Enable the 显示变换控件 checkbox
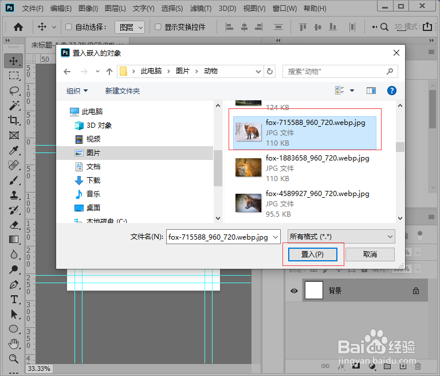 click(158, 27)
